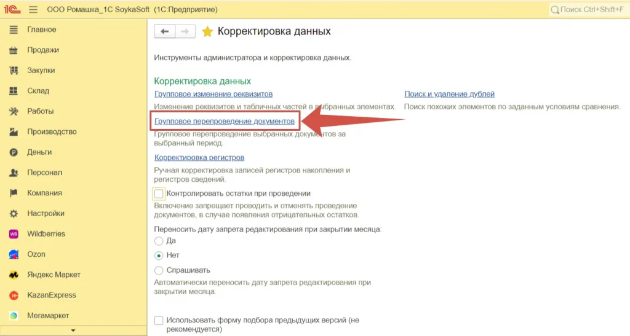Click the KazanExpress sidebar icon

[x=14, y=295]
